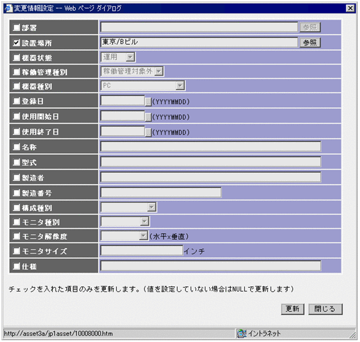
Task: Click the dialog's Internet Explorer title icon
Action: 9,8
